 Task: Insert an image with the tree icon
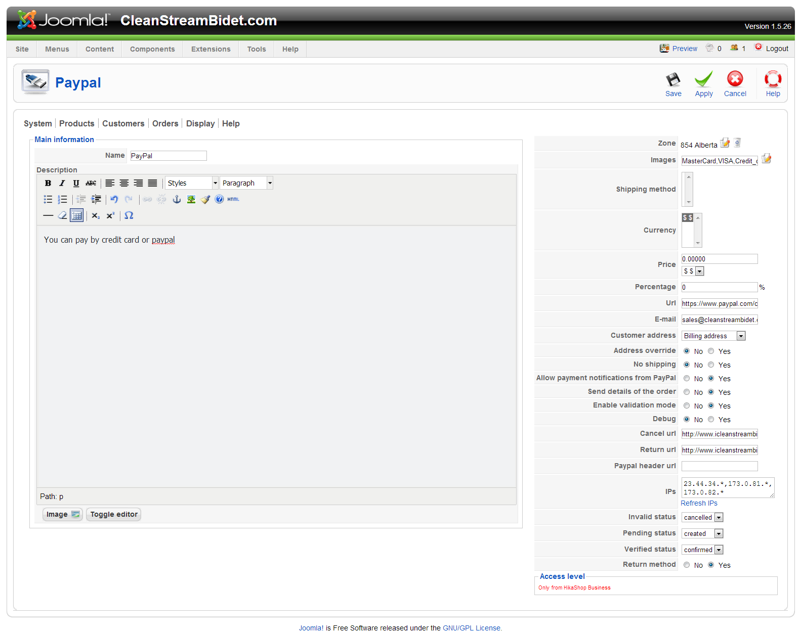point(191,199)
